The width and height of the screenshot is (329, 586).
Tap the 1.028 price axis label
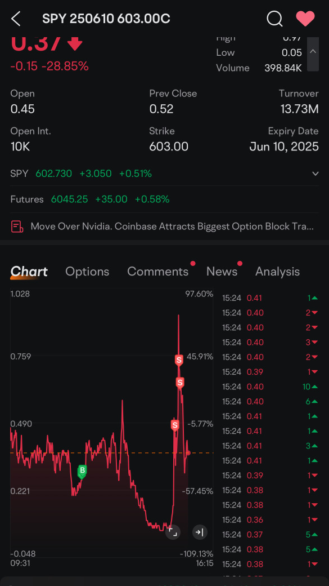[20, 294]
